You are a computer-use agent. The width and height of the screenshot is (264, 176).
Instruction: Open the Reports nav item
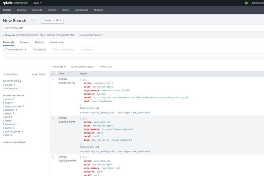pos(52,10)
